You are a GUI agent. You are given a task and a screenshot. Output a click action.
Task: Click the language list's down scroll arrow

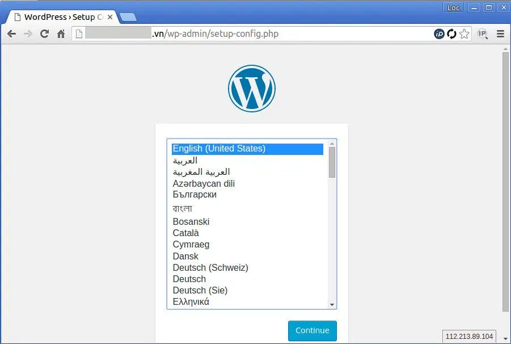pos(332,304)
